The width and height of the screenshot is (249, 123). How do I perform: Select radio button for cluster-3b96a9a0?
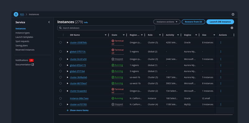coord(60,77)
